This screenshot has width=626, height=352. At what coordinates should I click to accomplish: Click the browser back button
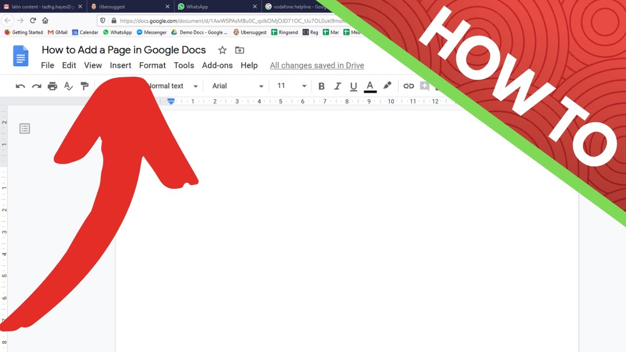coord(8,21)
